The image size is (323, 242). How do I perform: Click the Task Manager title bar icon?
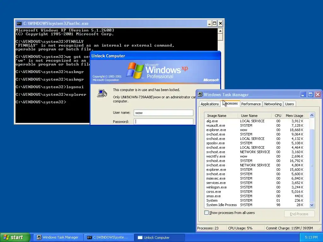(200, 95)
